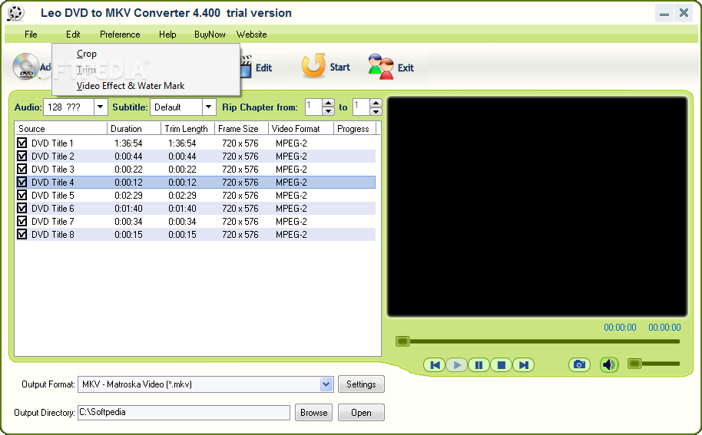Uncheck DVD Title 7 checkbox

(22, 221)
